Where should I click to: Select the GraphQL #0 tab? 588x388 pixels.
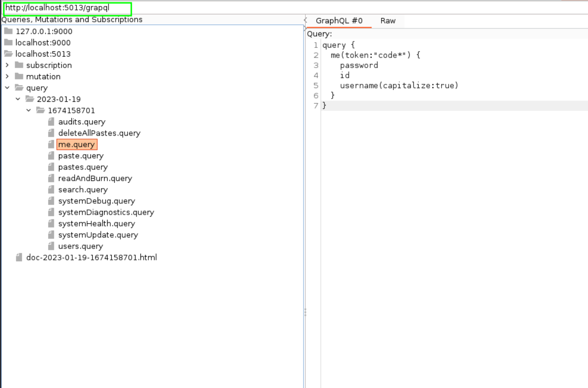tap(339, 21)
